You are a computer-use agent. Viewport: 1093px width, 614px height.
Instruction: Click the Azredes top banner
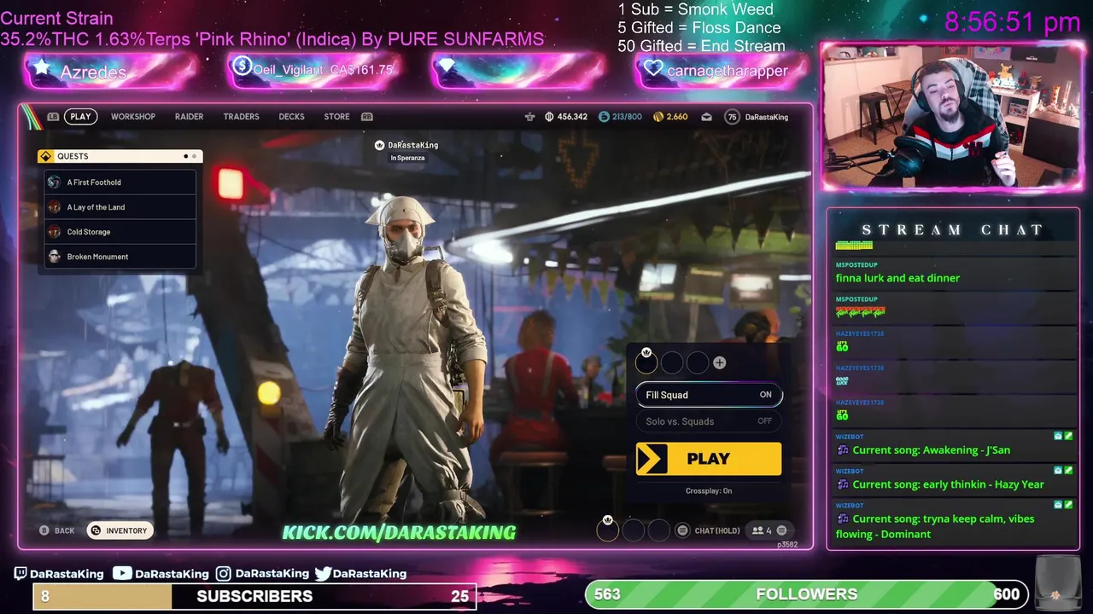coord(111,72)
